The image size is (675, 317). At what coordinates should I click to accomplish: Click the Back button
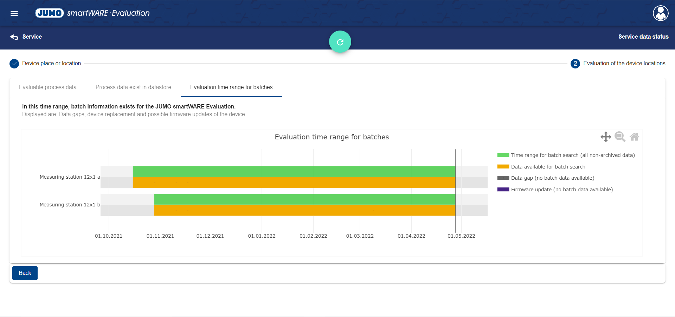tap(25, 273)
